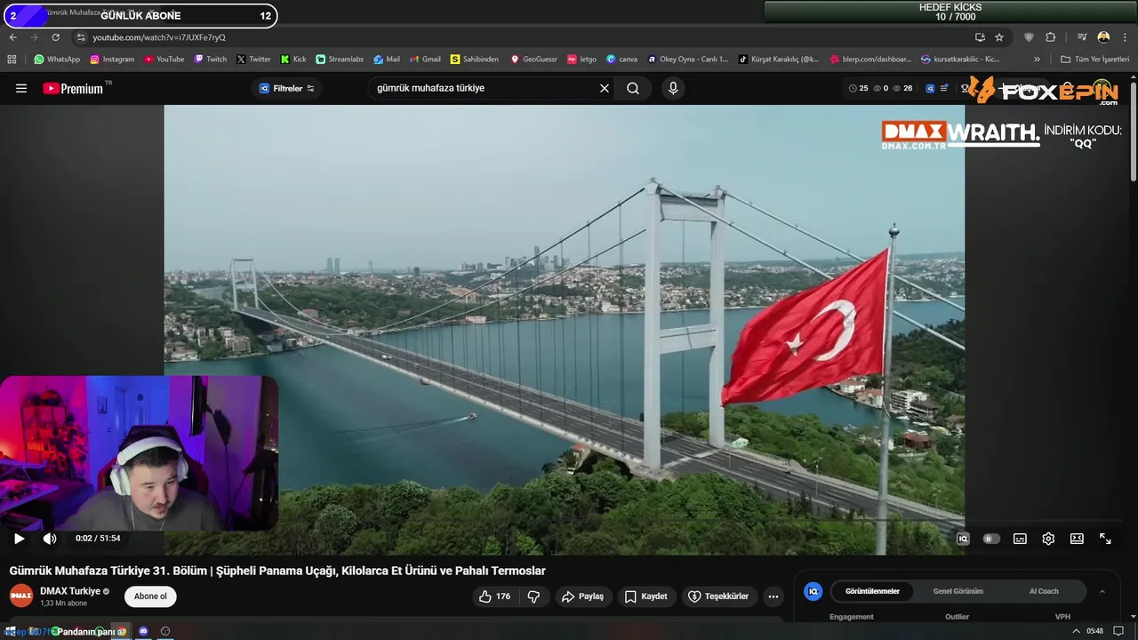The width and height of the screenshot is (1138, 640).
Task: Open more actions ellipsis menu
Action: pos(773,596)
